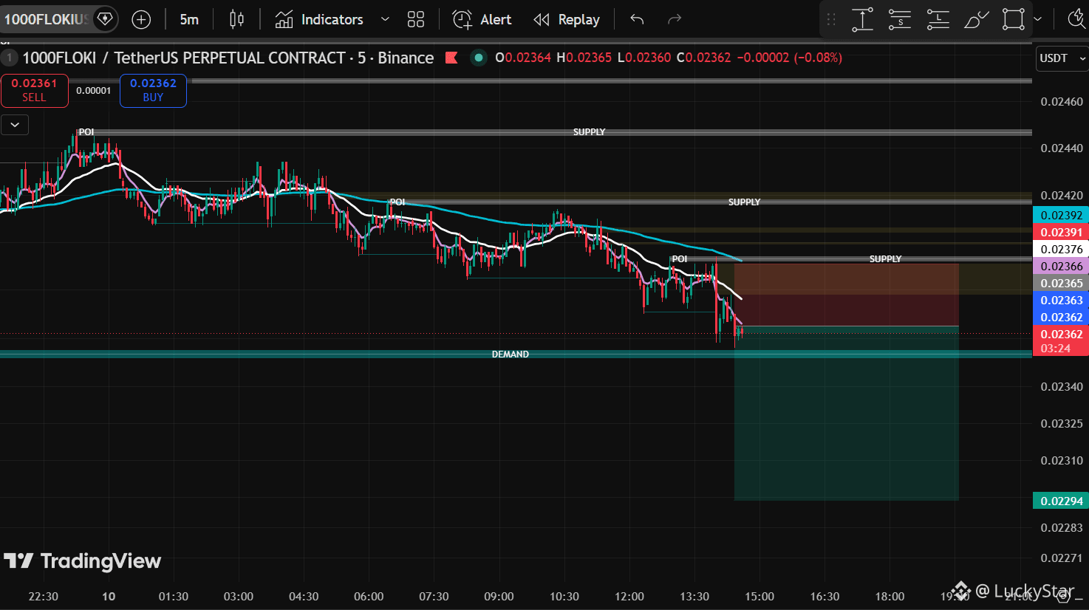The width and height of the screenshot is (1089, 610).
Task: Click the red flag icon in the legend
Action: pos(451,58)
